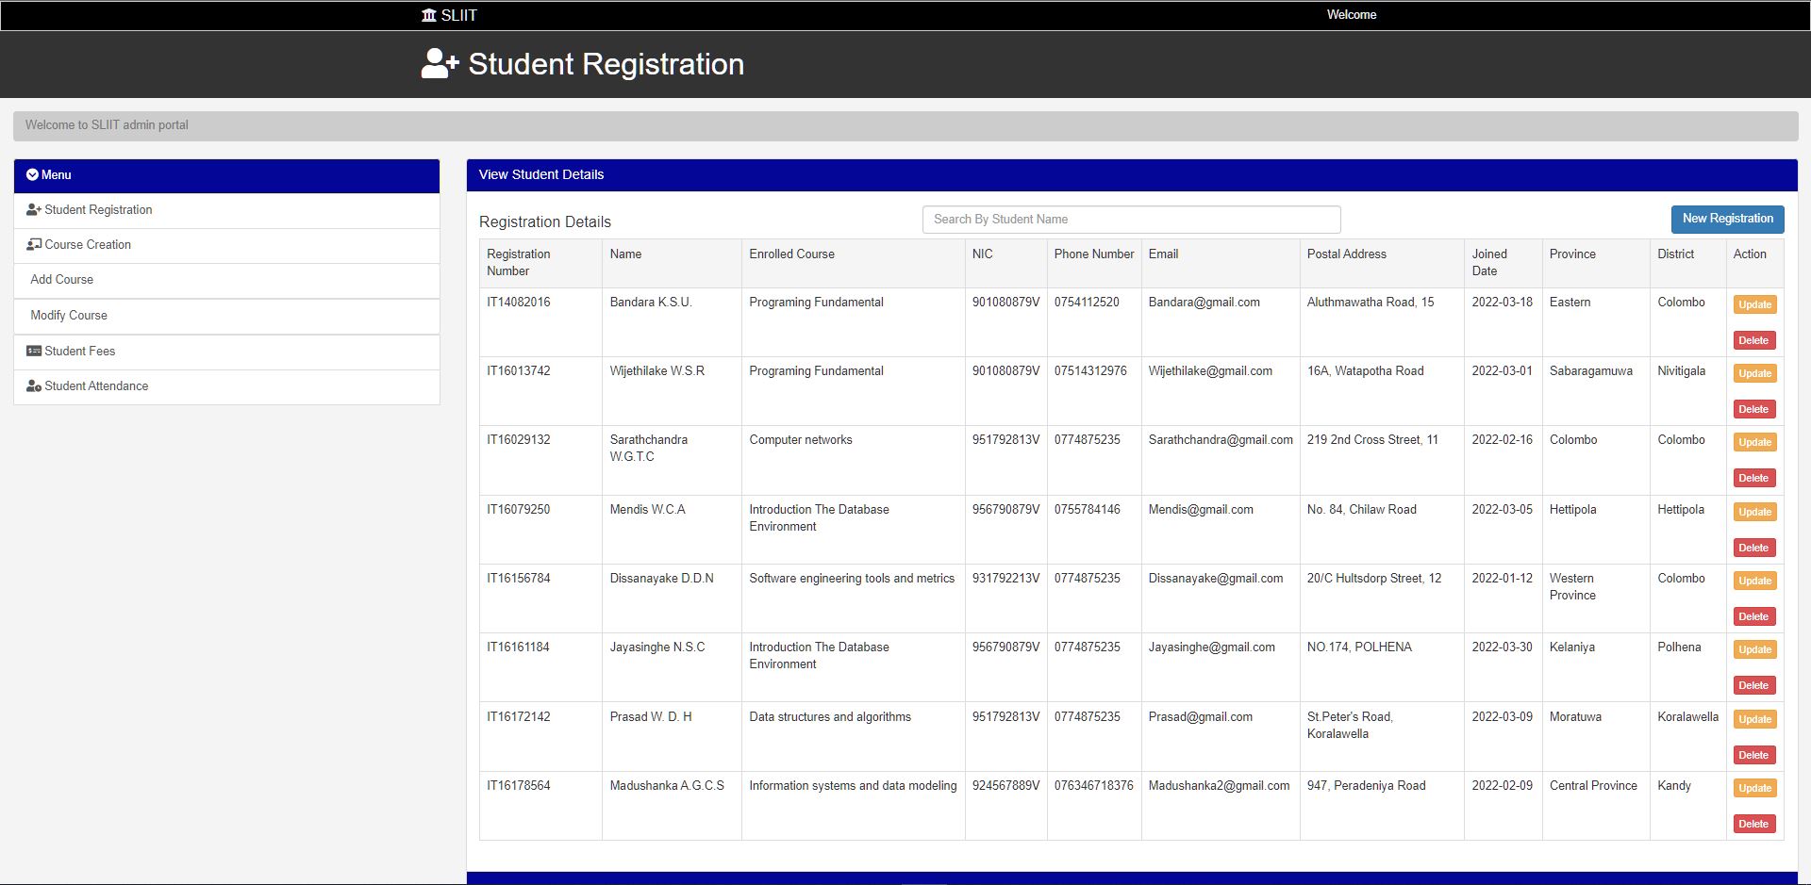Delete Dissanayake D.D.N record
1811x885 pixels.
[1753, 616]
